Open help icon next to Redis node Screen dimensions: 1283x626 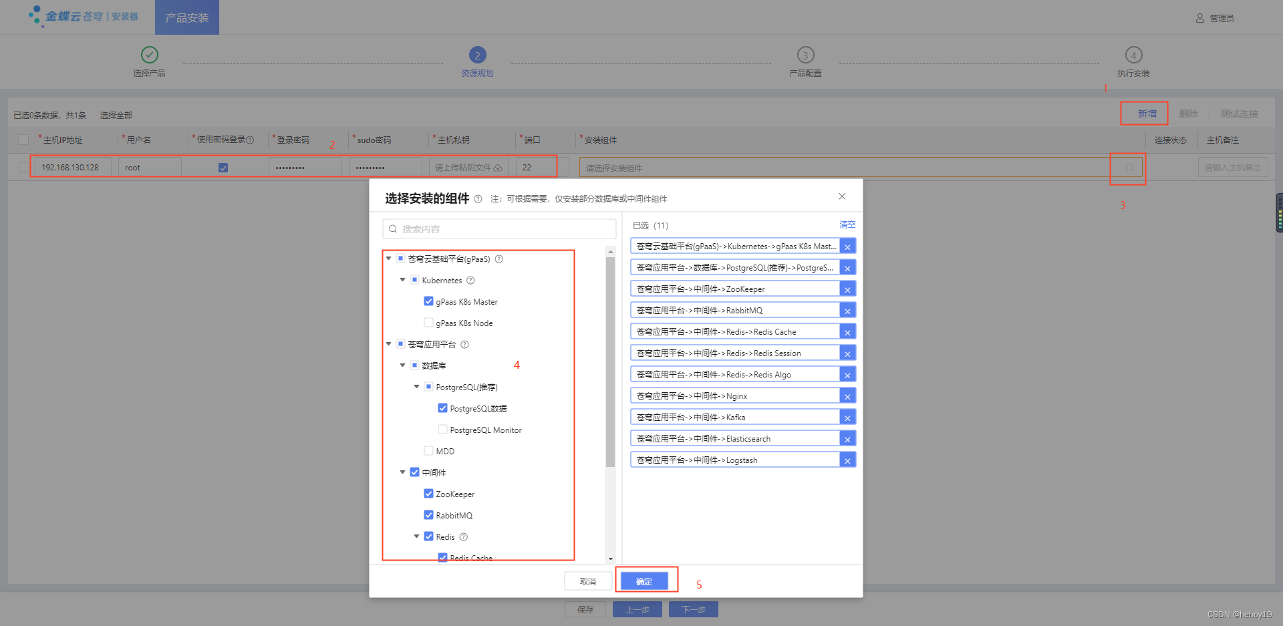point(464,537)
